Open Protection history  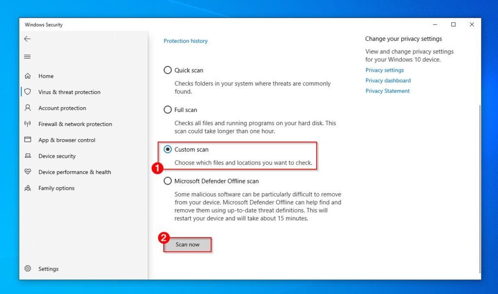[185, 41]
